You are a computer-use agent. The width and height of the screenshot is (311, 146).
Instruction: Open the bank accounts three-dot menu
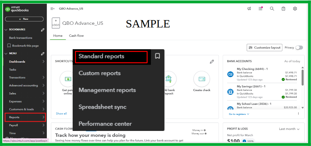[298, 114]
